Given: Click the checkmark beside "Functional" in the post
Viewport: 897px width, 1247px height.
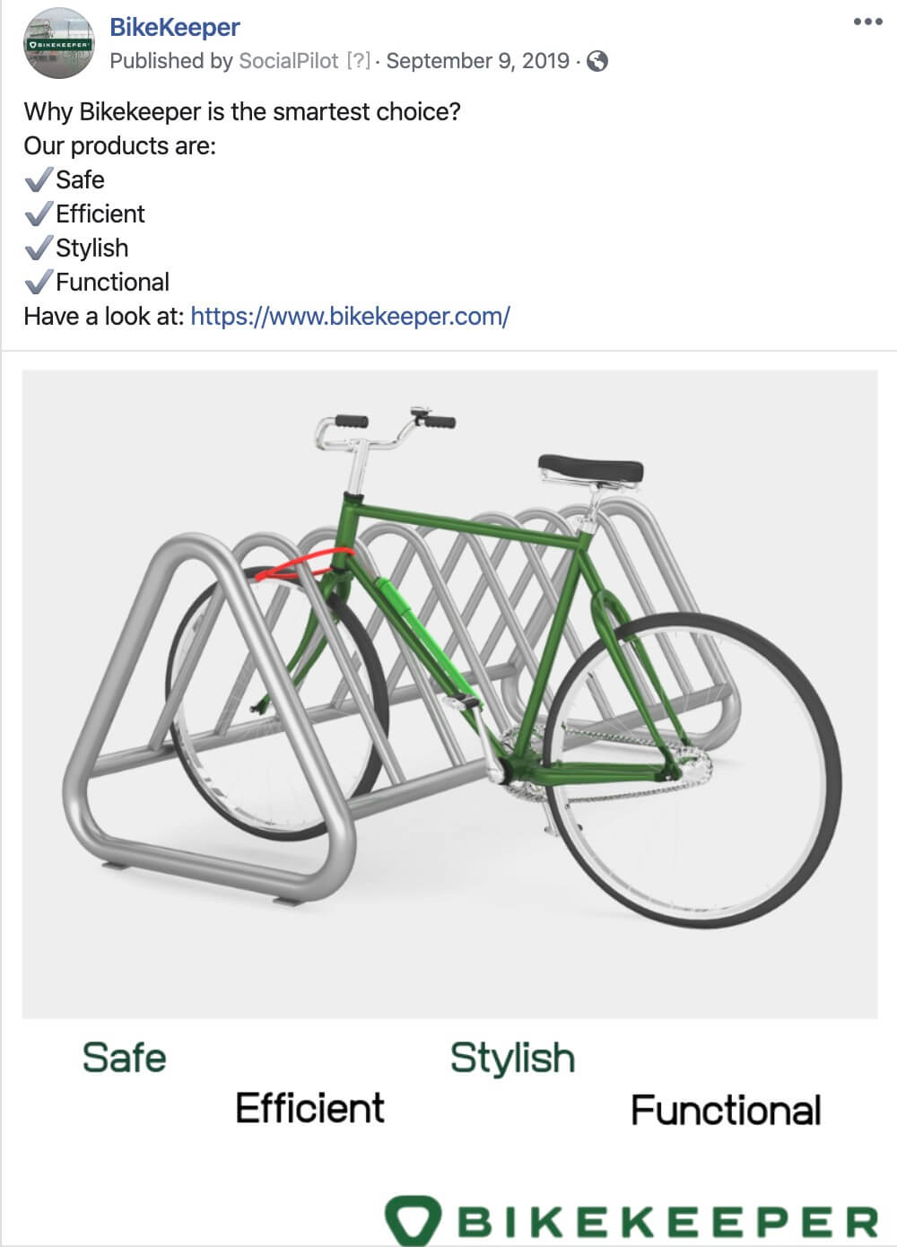Looking at the screenshot, I should (x=38, y=283).
